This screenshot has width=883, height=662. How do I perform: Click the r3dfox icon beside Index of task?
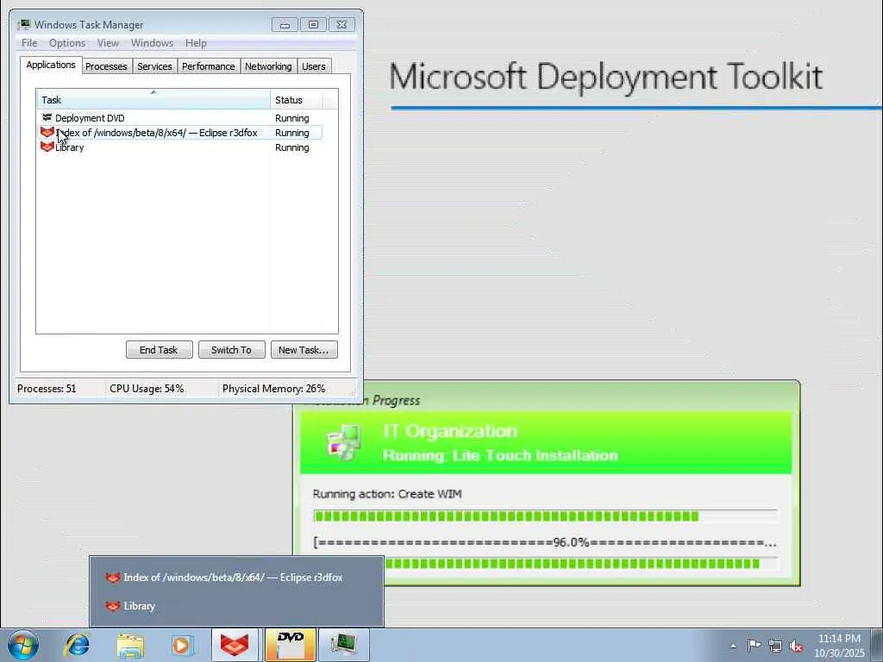click(47, 132)
